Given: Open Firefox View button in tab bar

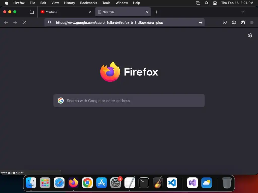Looking at the screenshot, I should (x=31, y=12).
